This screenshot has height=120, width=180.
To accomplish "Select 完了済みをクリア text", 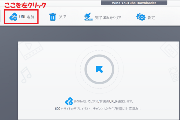I will click(x=108, y=18).
